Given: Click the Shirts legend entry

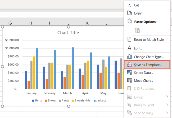Looking at the screenshot, I should pyautogui.click(x=37, y=101).
